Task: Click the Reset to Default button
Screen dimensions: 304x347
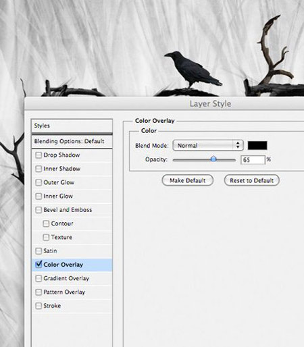Action: coord(252,180)
